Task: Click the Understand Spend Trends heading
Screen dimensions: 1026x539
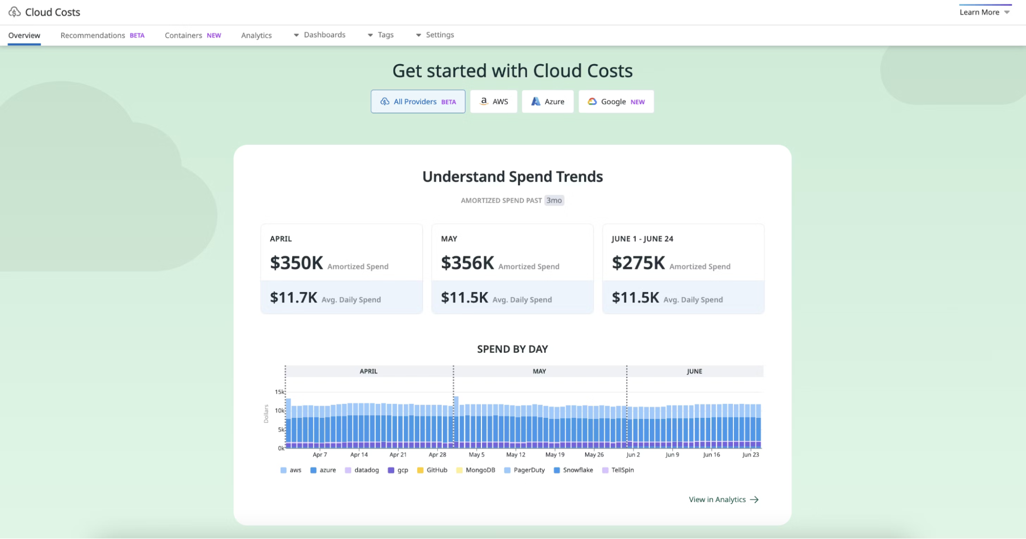Action: [x=512, y=177]
